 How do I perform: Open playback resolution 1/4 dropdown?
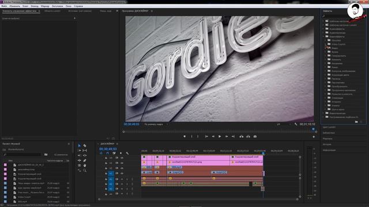284,124
